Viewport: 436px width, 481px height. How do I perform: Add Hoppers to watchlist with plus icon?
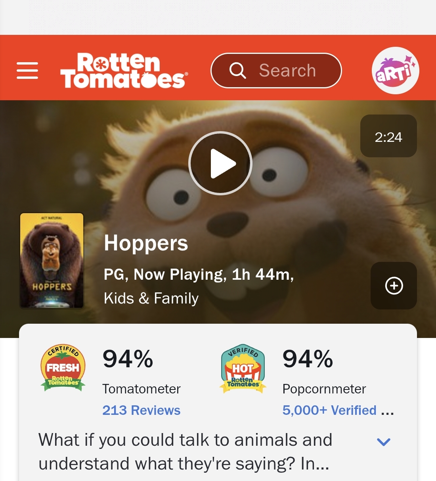pos(394,286)
